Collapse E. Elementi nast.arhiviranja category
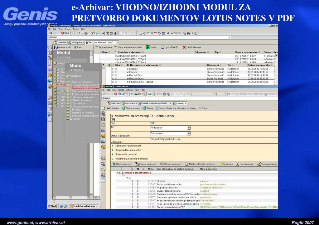Screen dimensions: 319x225 117,172
